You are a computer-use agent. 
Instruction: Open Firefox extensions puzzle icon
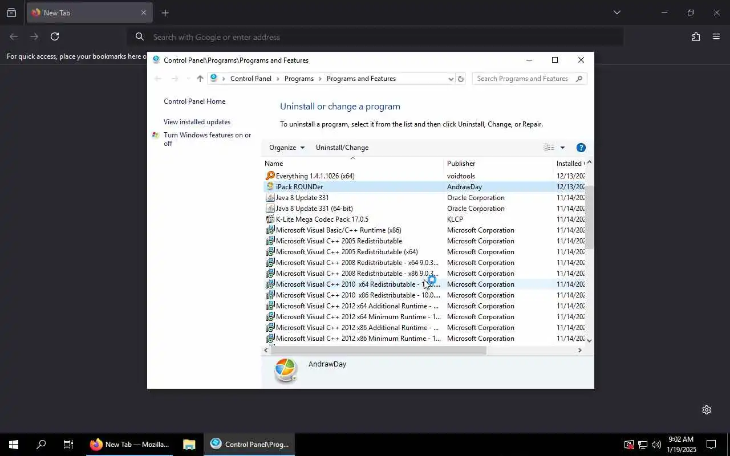pyautogui.click(x=696, y=36)
